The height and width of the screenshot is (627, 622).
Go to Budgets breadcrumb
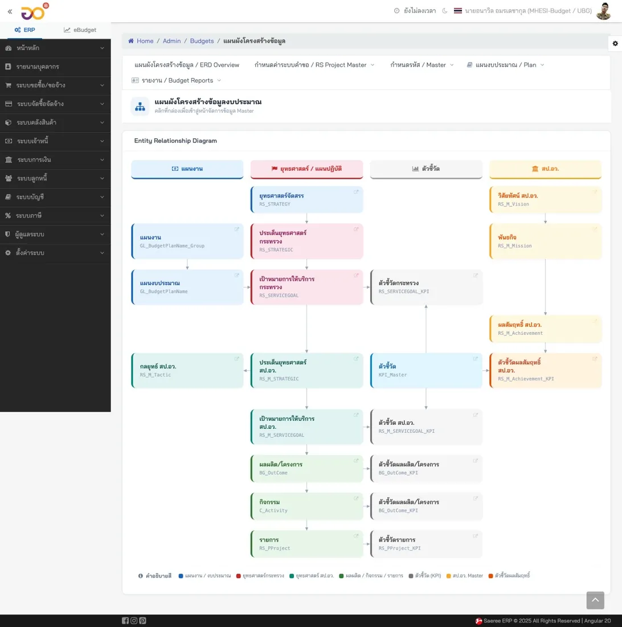point(202,41)
